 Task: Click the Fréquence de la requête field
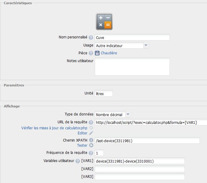[x=99, y=153]
